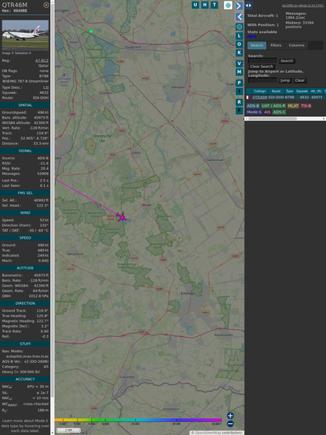Click the R map option button
Screen dimensions: 326x435
239,102
